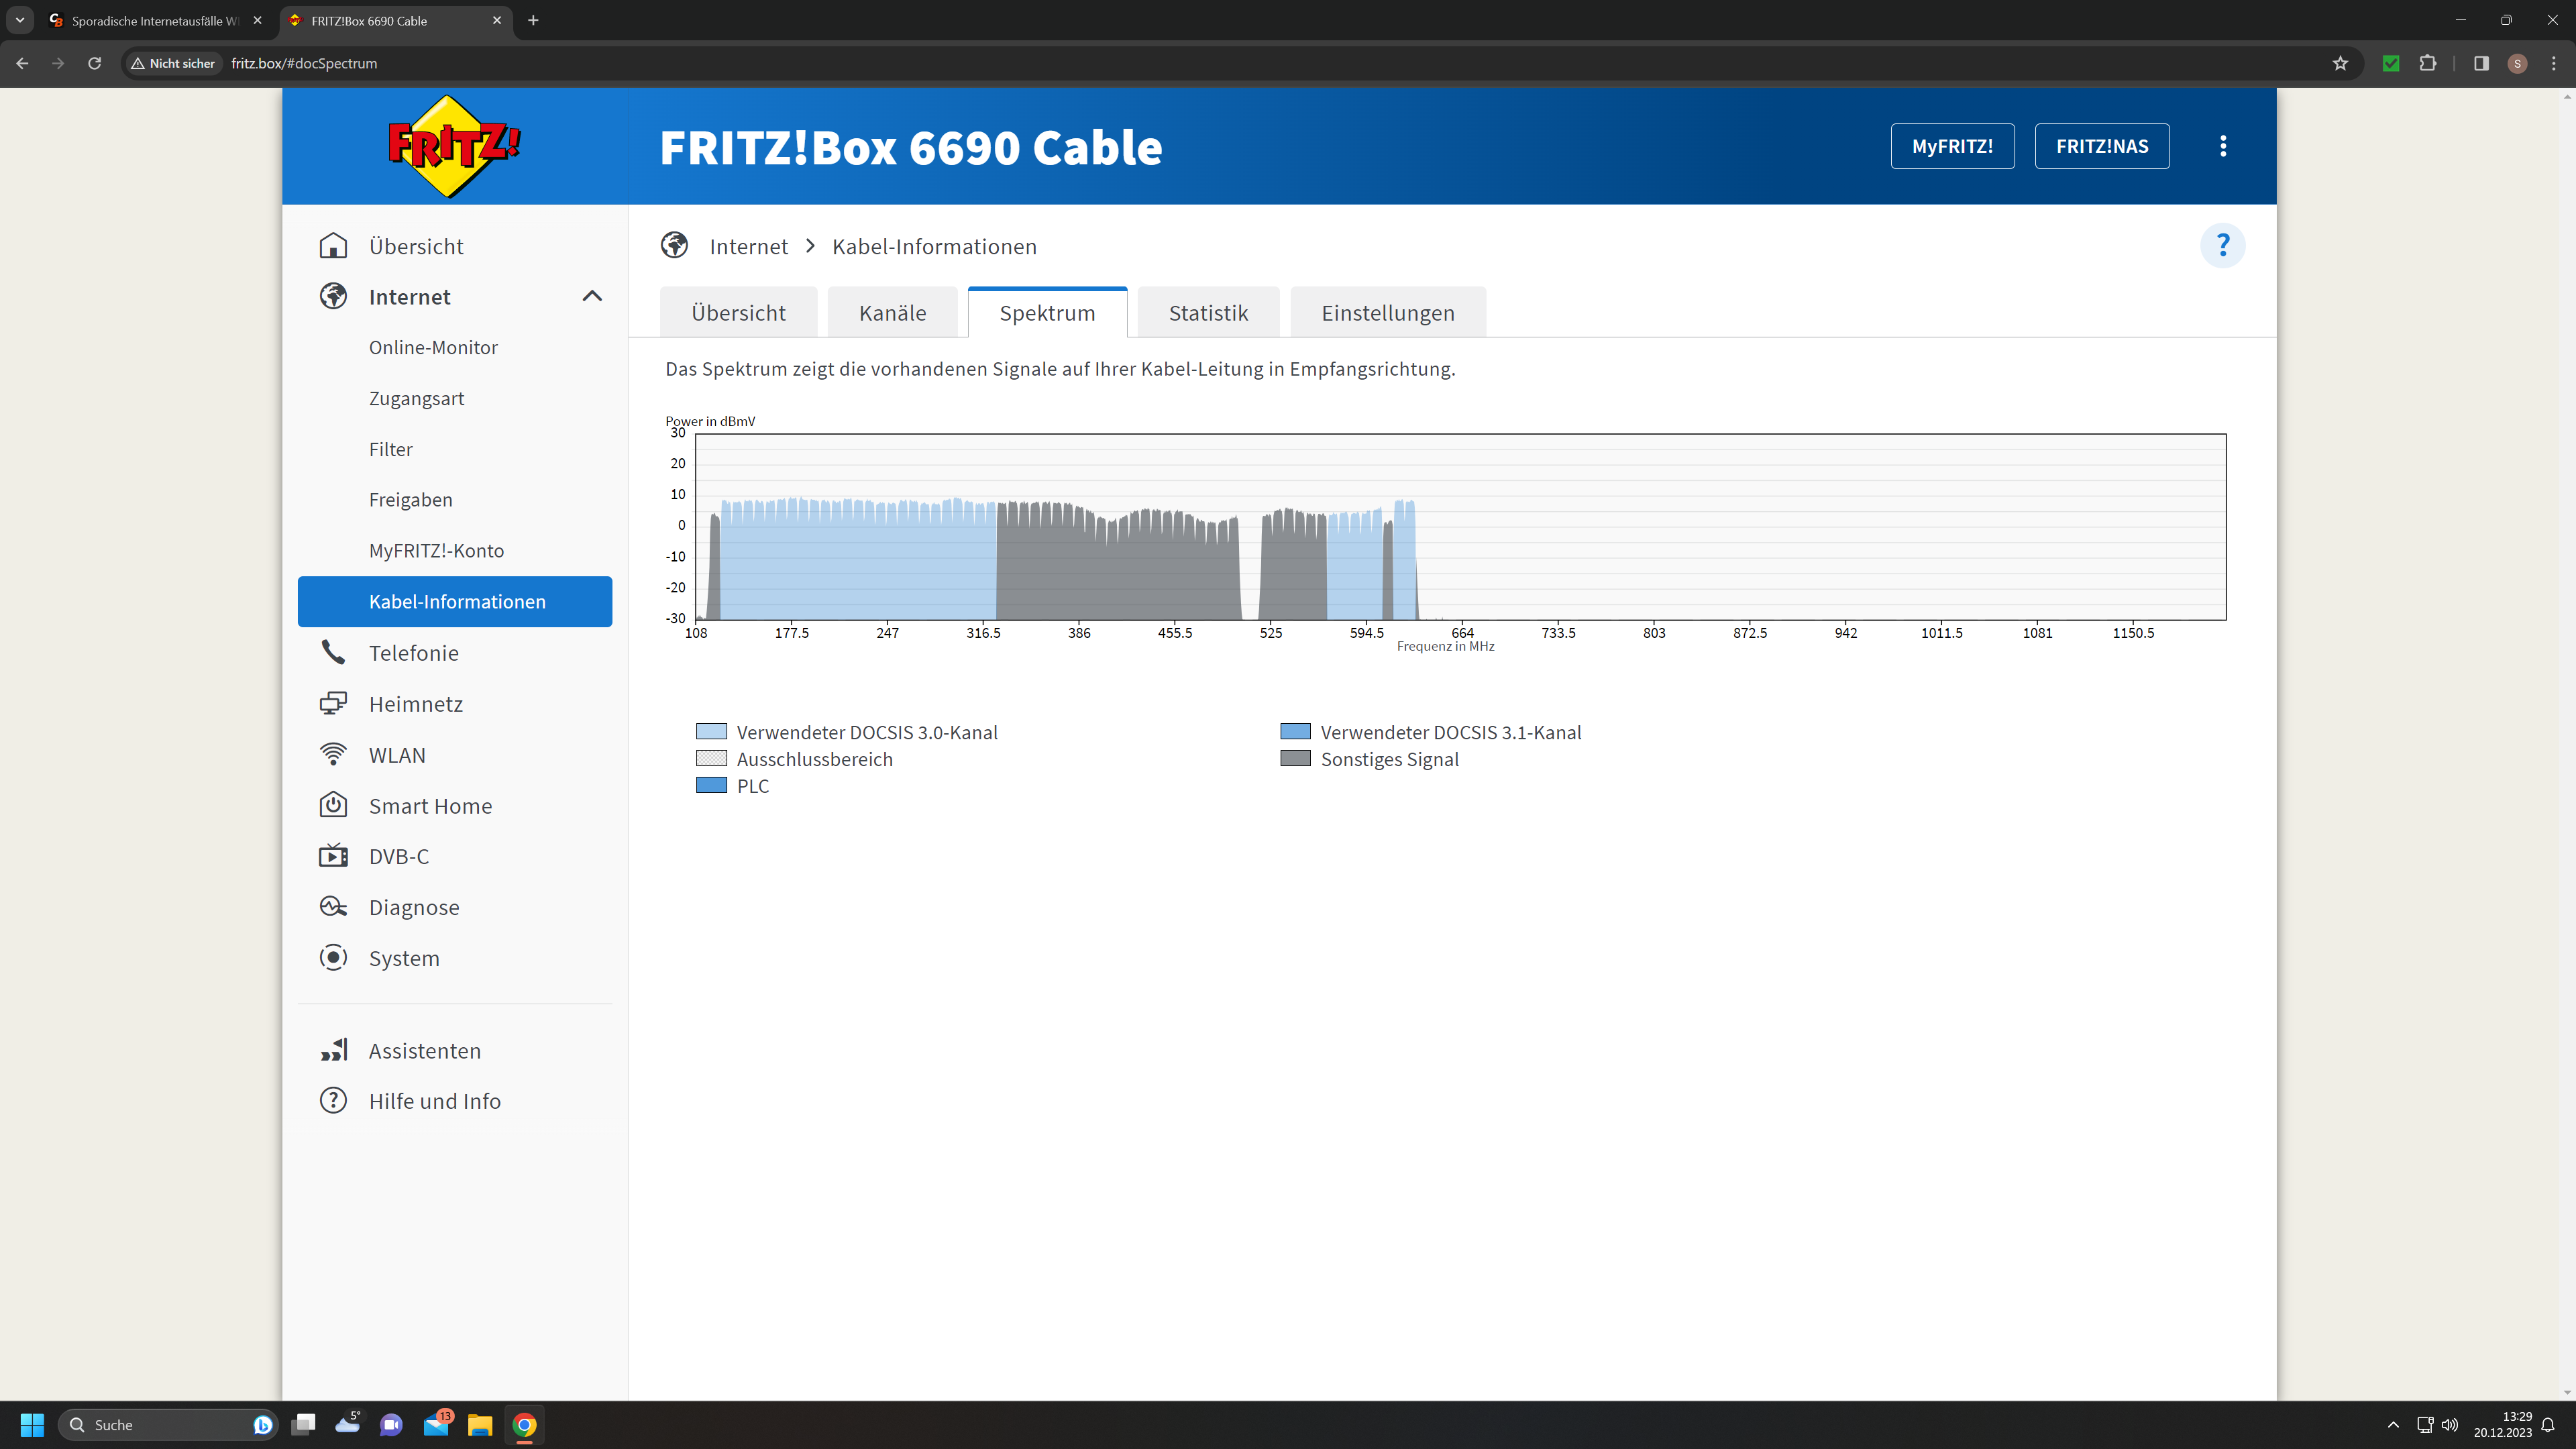Click the Telefonie phone icon

(x=333, y=653)
